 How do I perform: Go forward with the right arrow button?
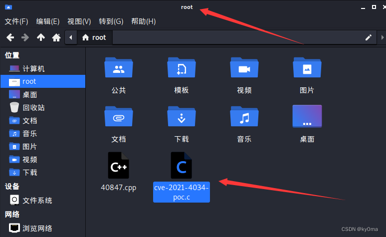point(25,37)
